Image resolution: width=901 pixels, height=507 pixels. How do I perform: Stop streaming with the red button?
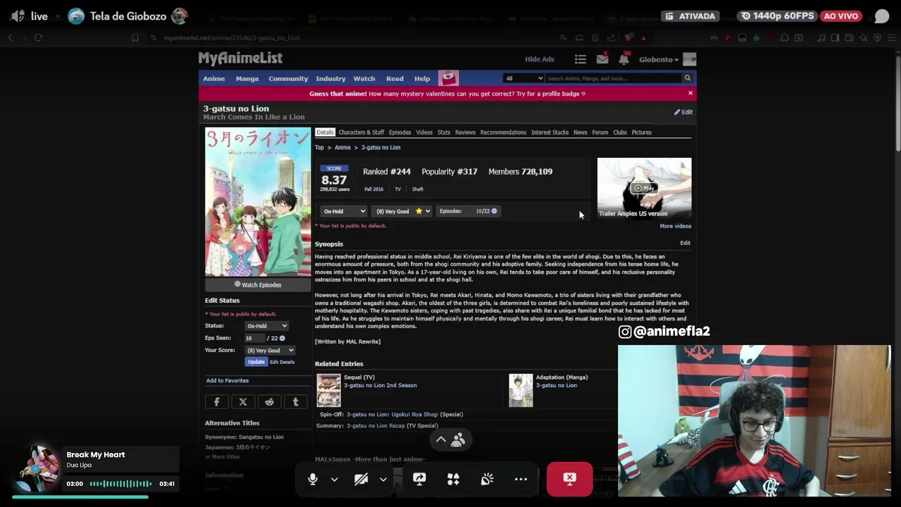pyautogui.click(x=569, y=479)
